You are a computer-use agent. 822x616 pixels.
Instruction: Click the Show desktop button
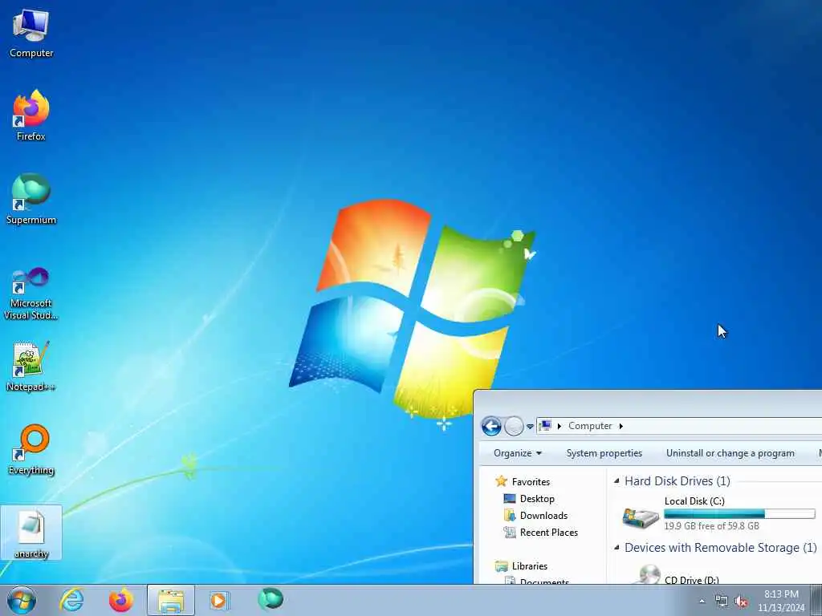coord(816,600)
